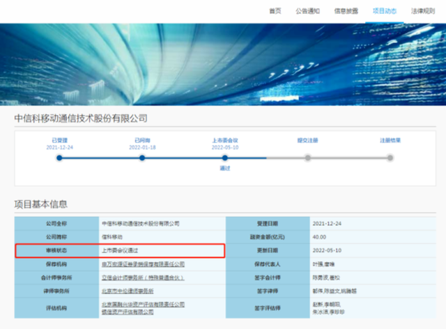Image resolution: width=446 pixels, height=329 pixels.
Task: Open the 法律规则 tab
Action: tap(422, 11)
